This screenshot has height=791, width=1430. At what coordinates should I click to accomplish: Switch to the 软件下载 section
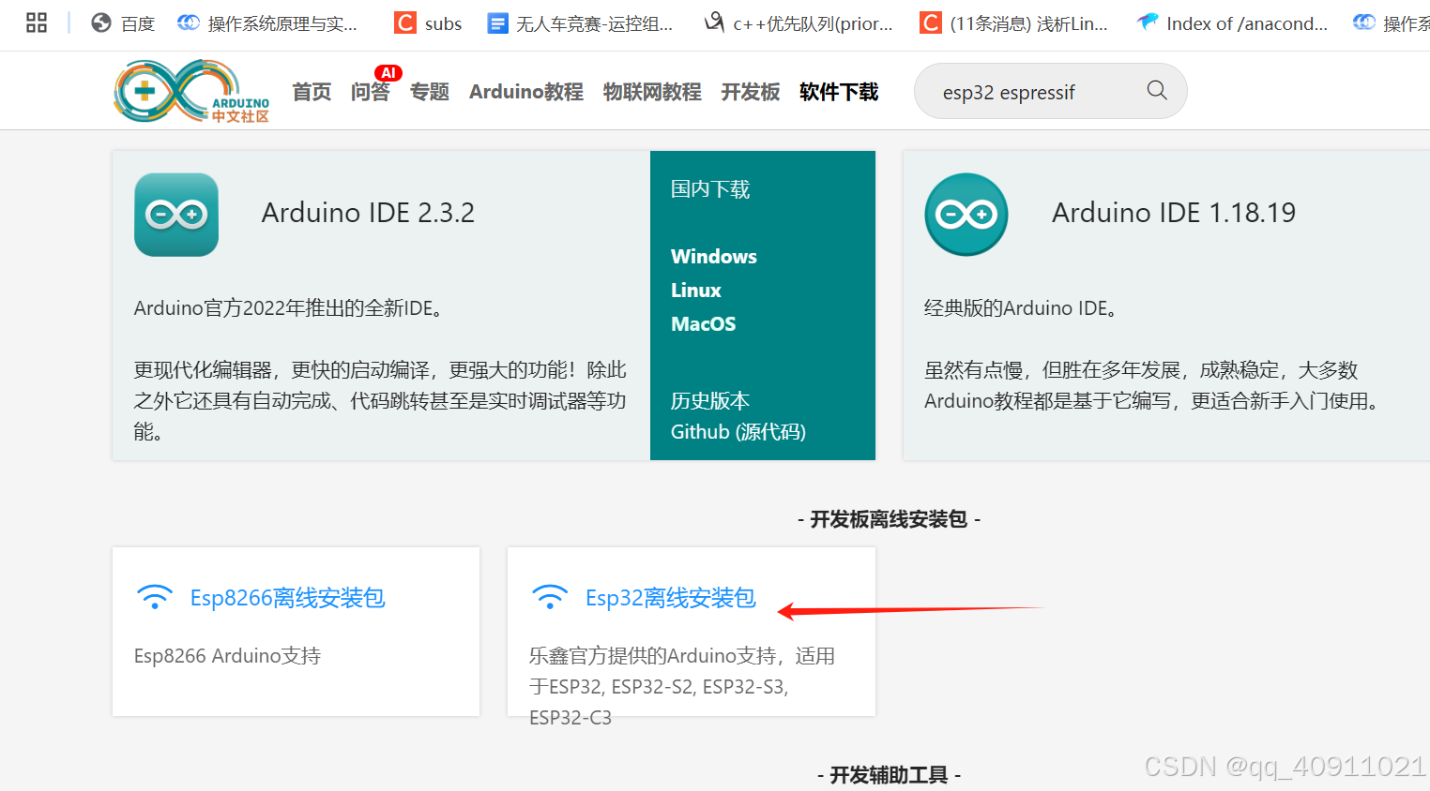(837, 92)
